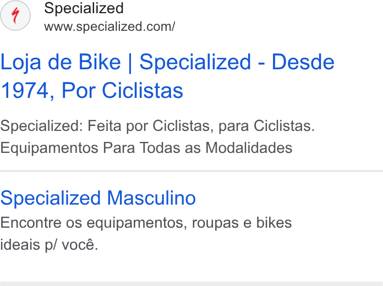The width and height of the screenshot is (383, 286).
Task: Click the word 'Modalidades' in the description
Action: 249,148
